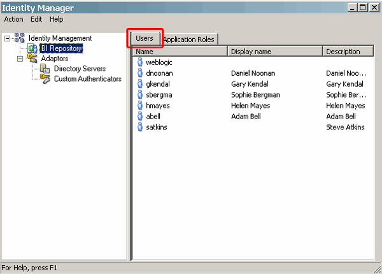Click the window resize grip corner

coord(378,269)
